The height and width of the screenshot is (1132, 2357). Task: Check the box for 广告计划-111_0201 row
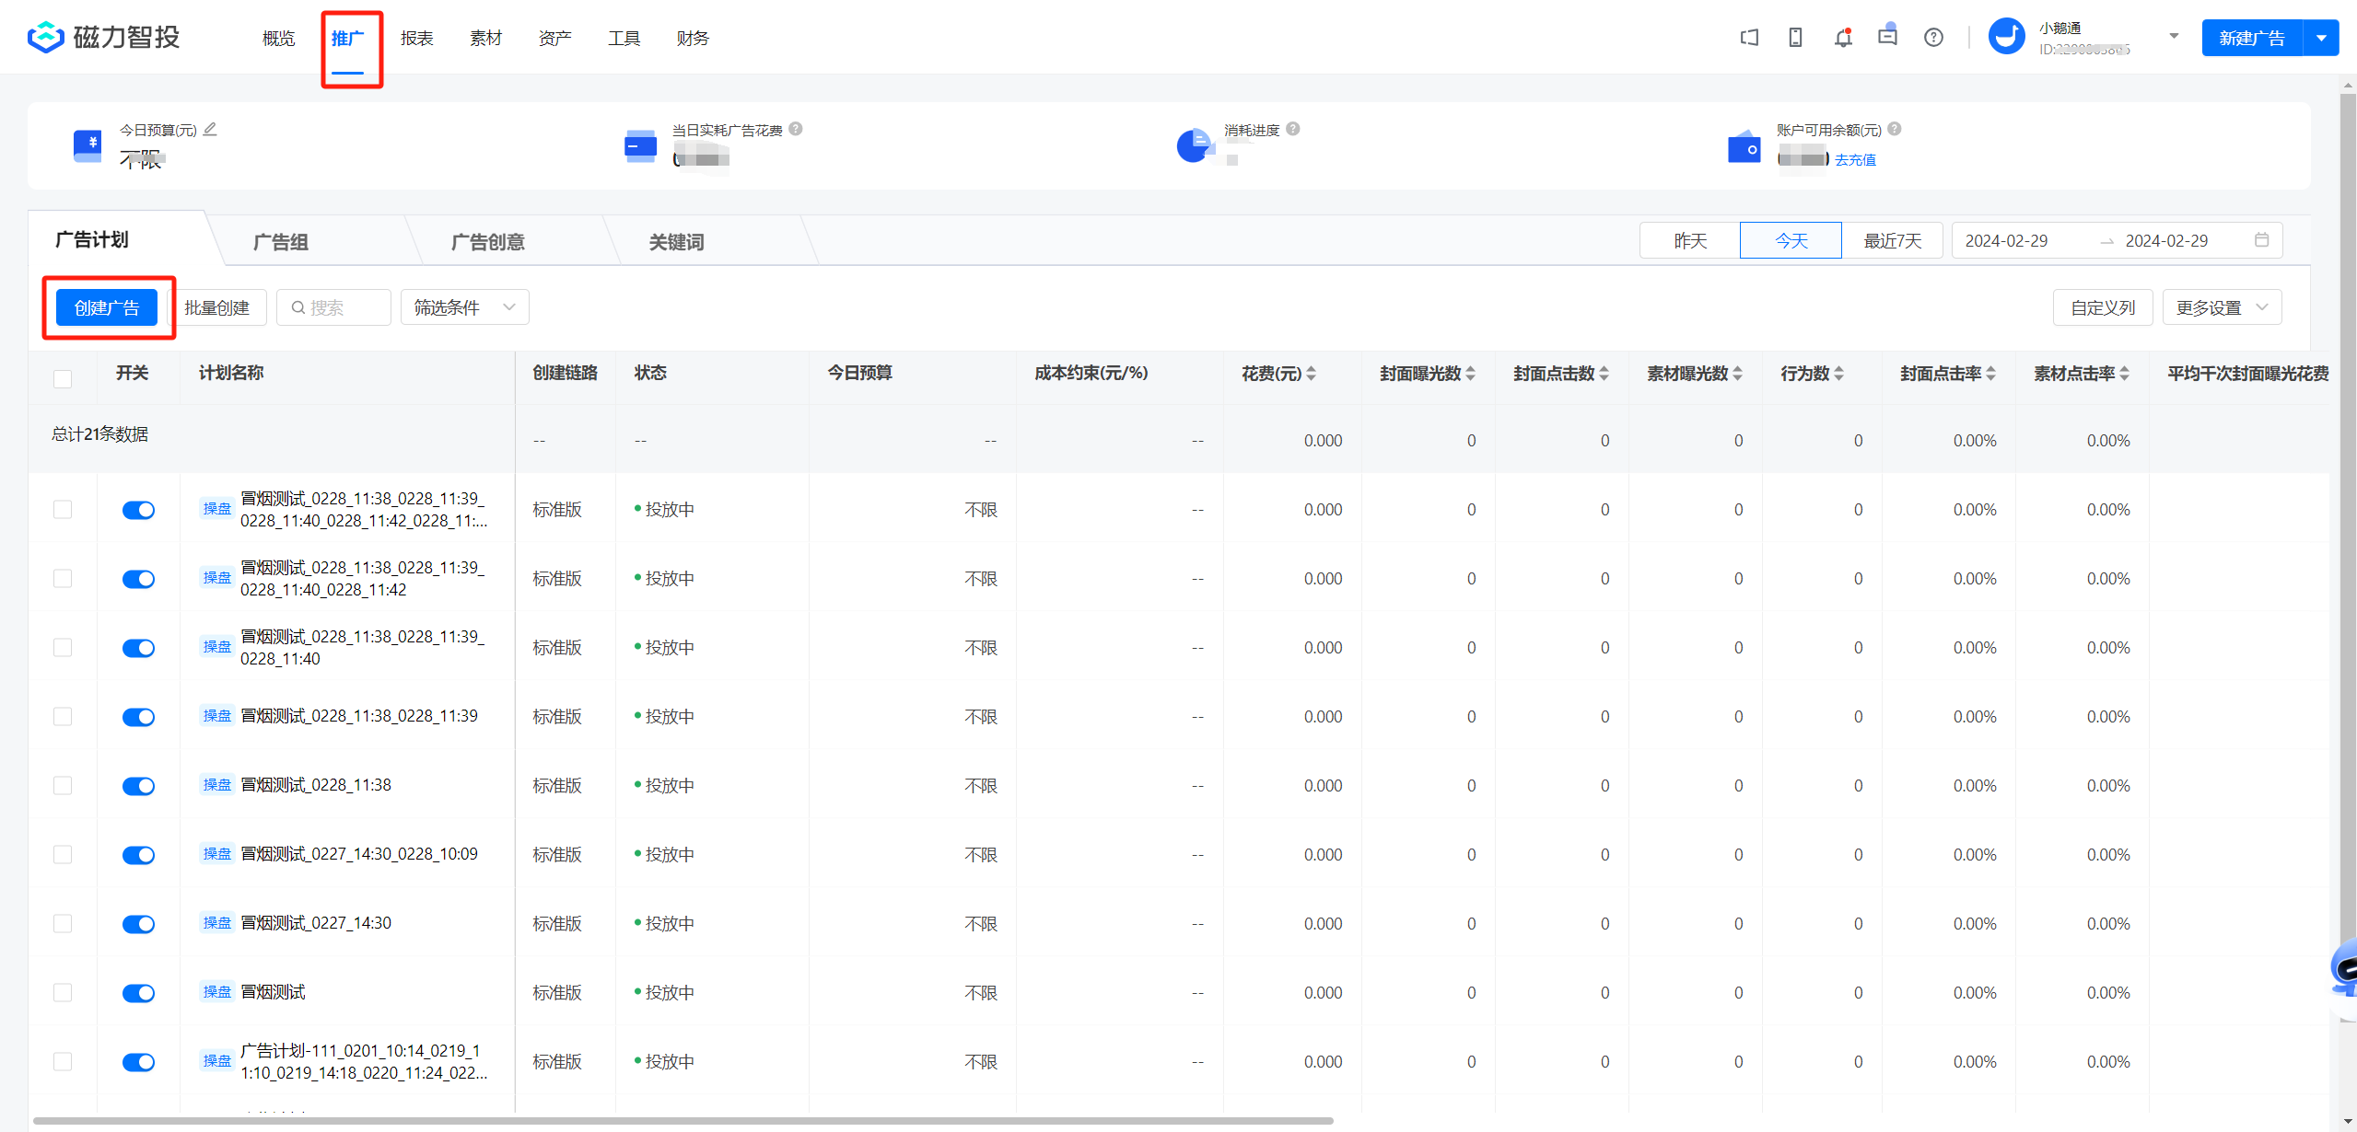pos(63,1061)
